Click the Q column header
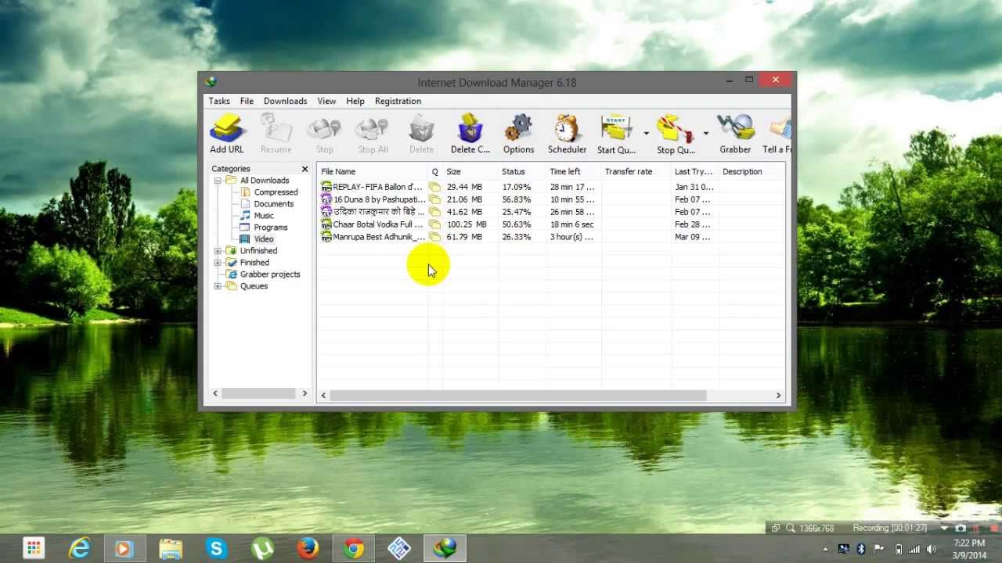Viewport: 1002px width, 563px height. tap(435, 171)
